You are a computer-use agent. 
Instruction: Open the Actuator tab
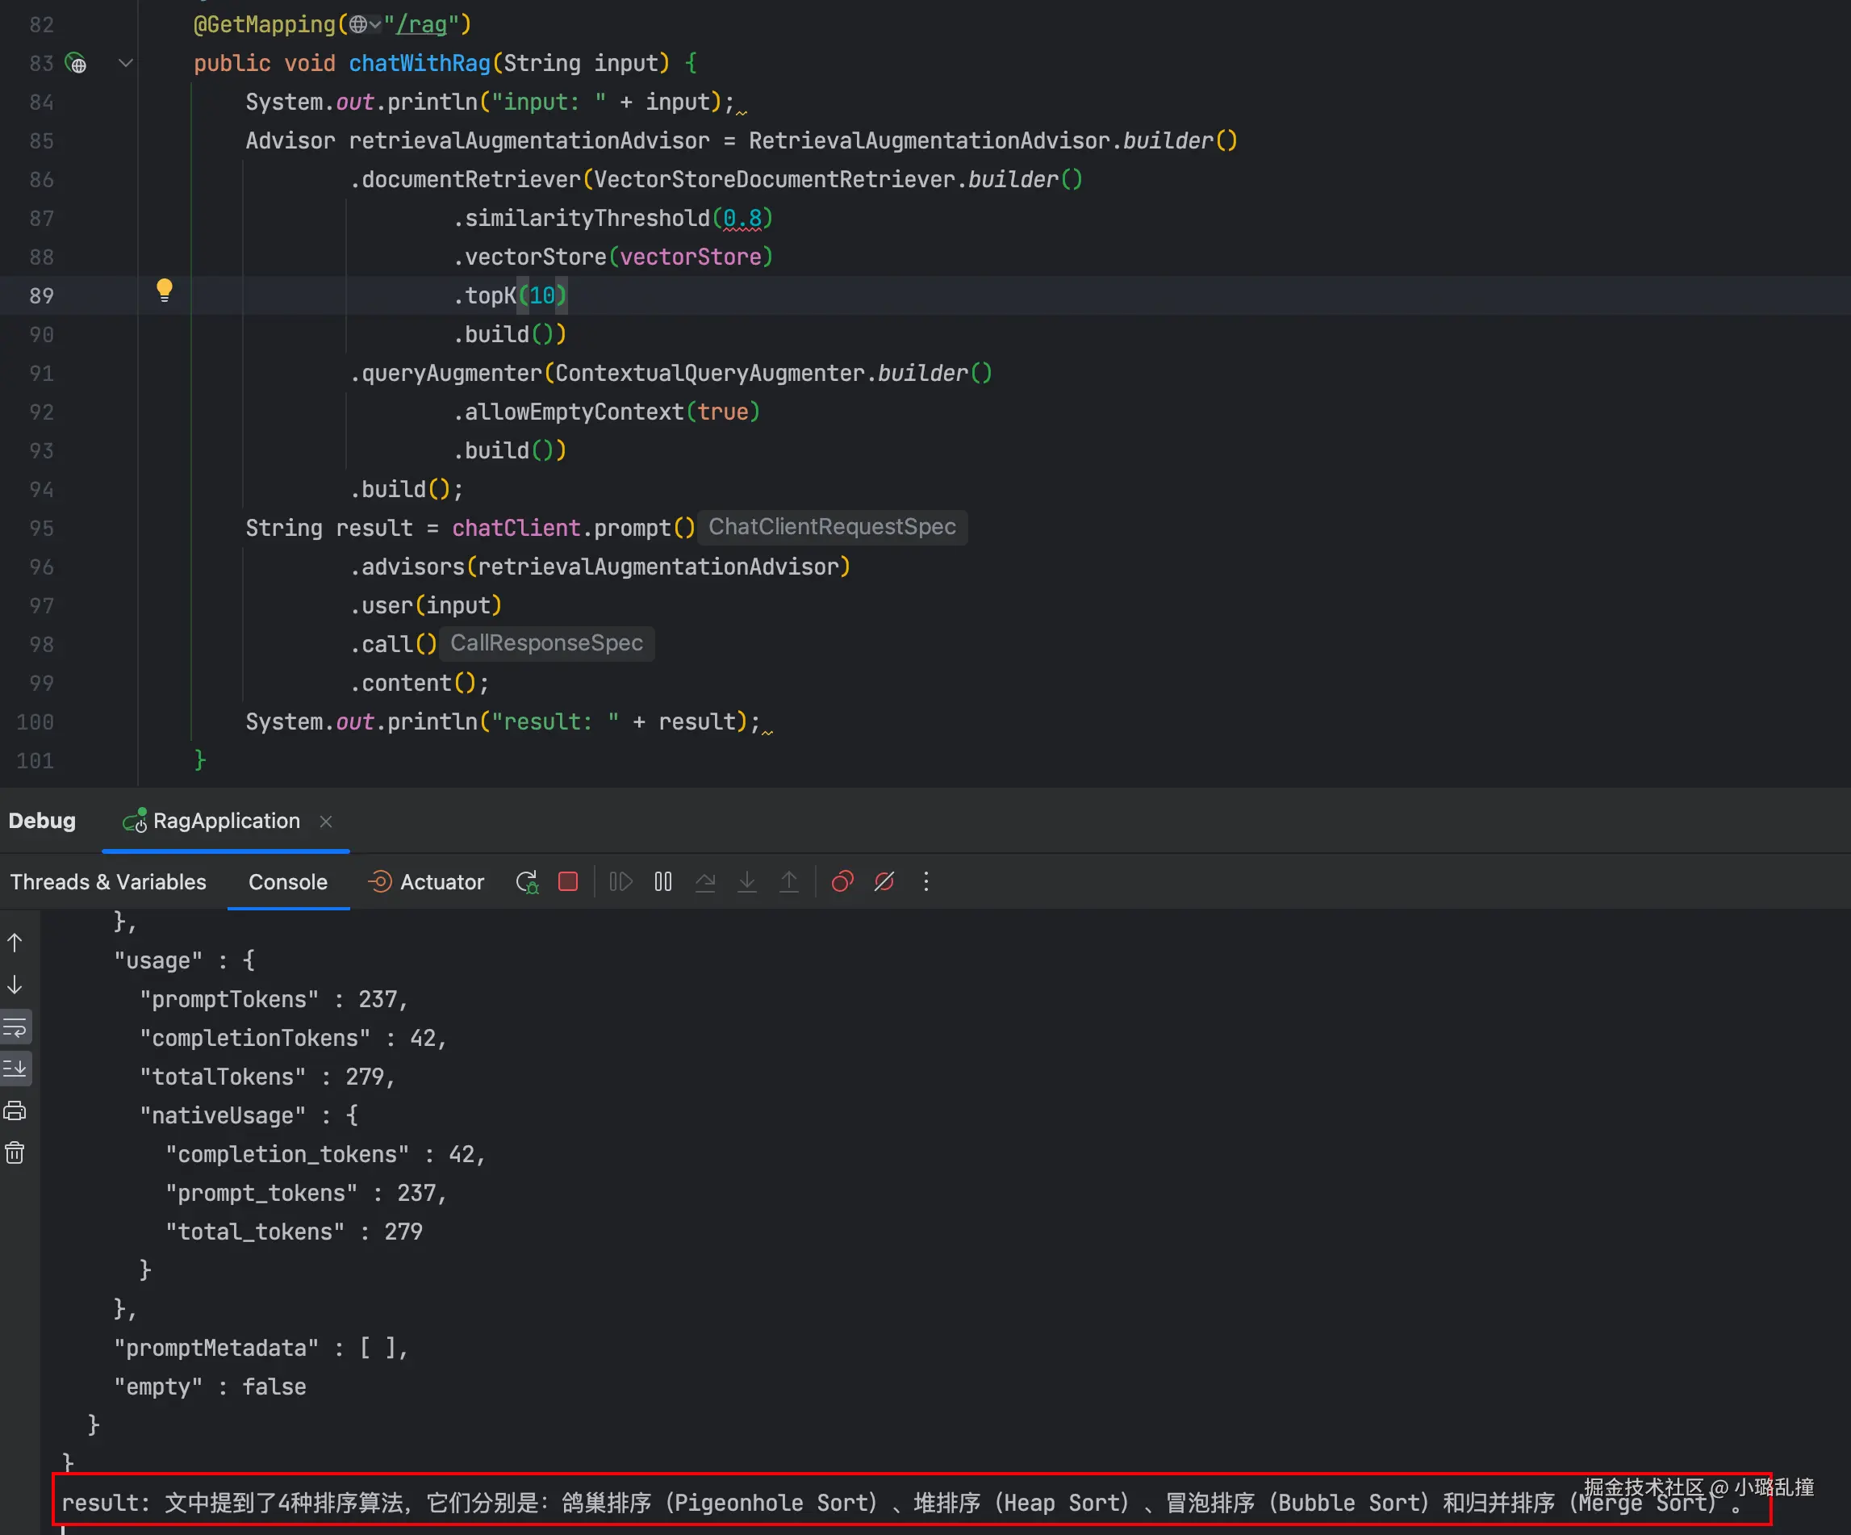[x=427, y=881]
